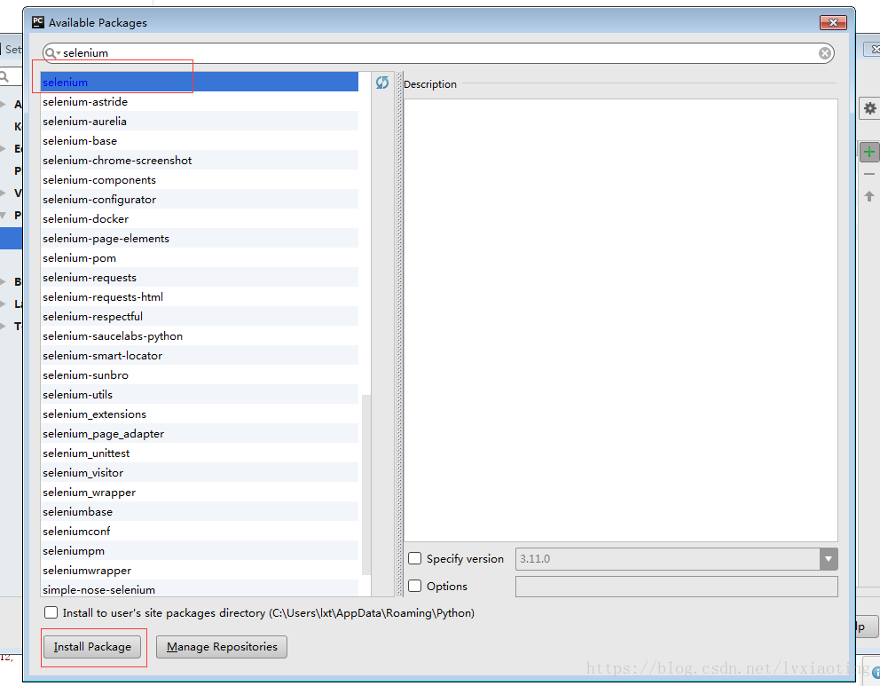Select selenium-docker package
880x686 pixels.
pyautogui.click(x=200, y=219)
